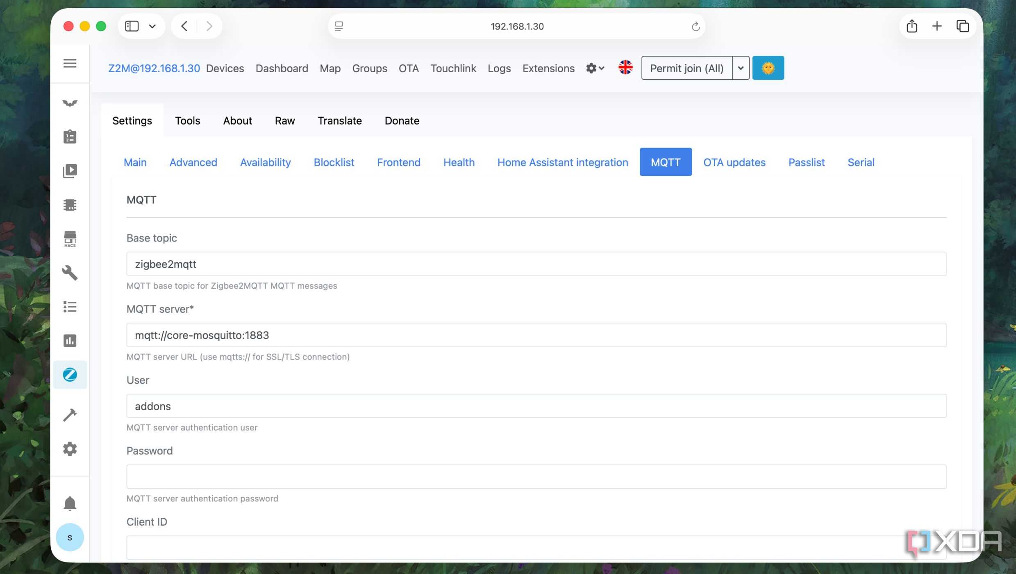1016x574 pixels.
Task: Select the Serial settings sub-tab
Action: point(861,162)
